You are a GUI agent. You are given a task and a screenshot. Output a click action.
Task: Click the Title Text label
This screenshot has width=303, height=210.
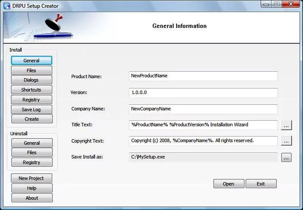coord(82,125)
